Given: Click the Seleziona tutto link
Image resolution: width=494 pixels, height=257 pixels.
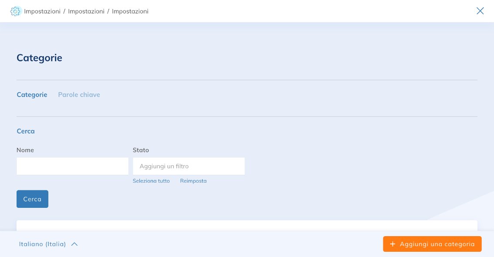Looking at the screenshot, I should 151,181.
